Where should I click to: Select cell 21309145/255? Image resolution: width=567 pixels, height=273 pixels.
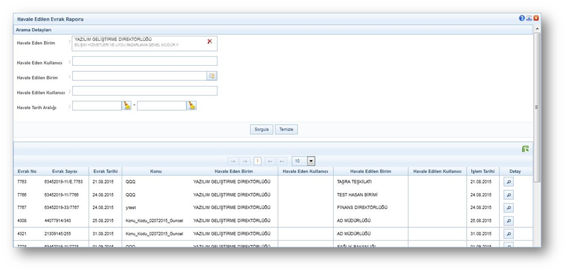(57, 234)
